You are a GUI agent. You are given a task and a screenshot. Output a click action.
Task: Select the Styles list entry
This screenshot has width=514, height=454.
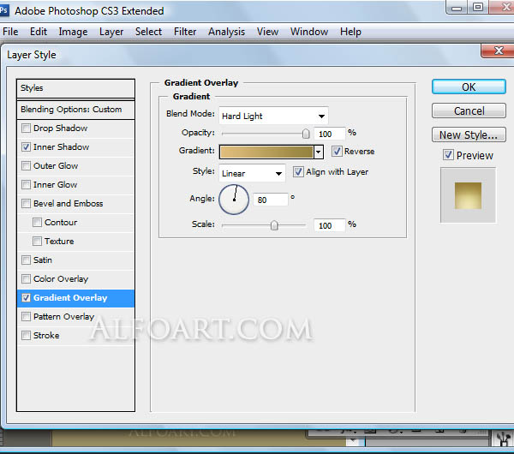pyautogui.click(x=75, y=88)
